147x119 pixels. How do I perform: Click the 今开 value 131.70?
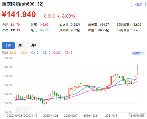pos(15,25)
